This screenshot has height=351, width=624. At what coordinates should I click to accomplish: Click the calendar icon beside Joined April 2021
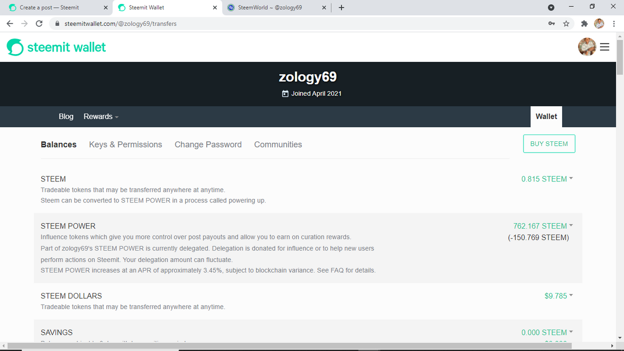tap(285, 94)
